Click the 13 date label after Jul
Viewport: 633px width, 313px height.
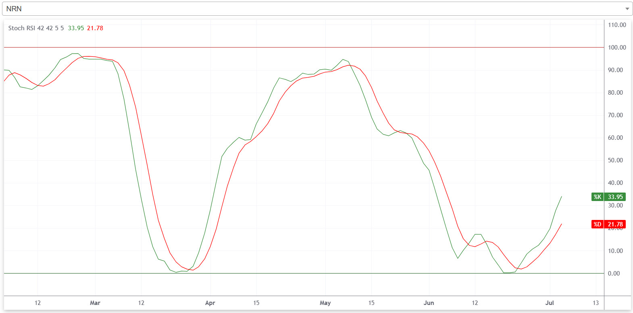[x=596, y=303]
